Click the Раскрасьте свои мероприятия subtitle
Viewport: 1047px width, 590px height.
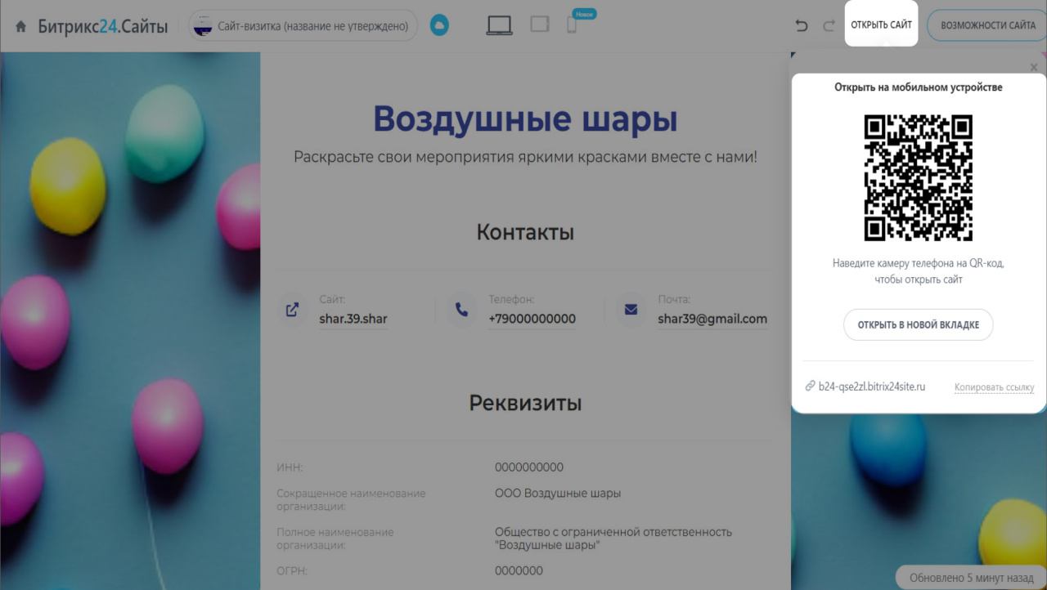pyautogui.click(x=525, y=156)
